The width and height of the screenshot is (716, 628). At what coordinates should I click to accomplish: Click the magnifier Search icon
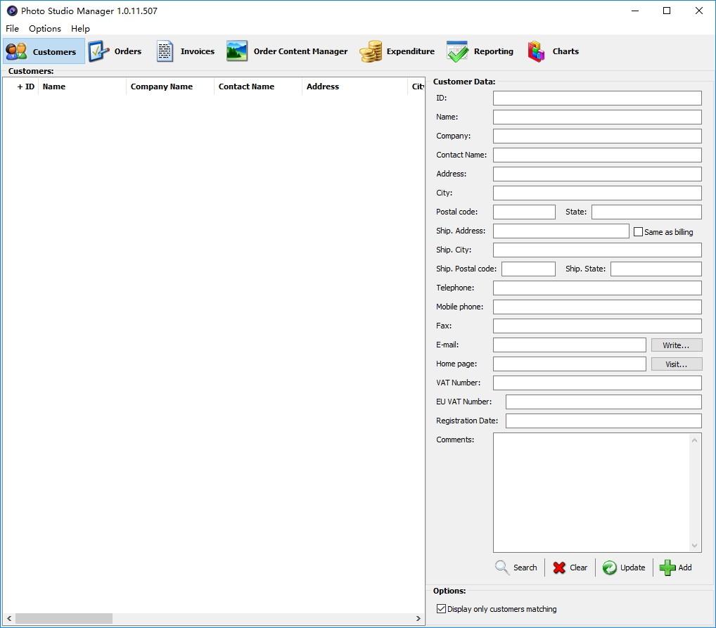pos(502,568)
